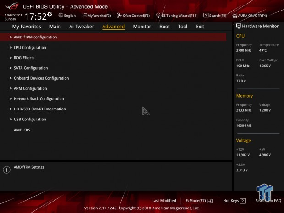
Task: Click the EzMode exit arrow icon
Action: pos(210,201)
